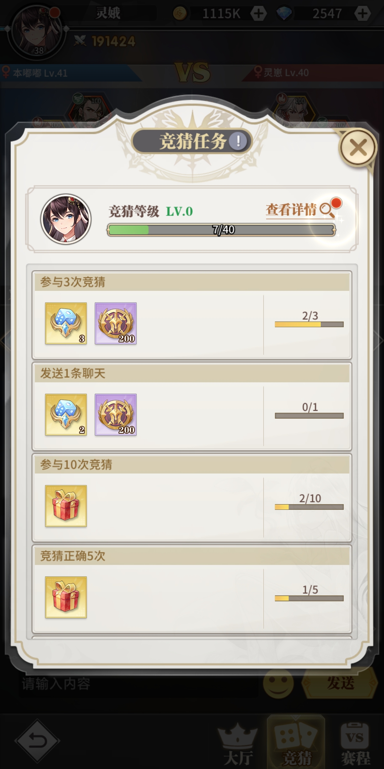Screen dimensions: 384x769
Task: Tap the back arrow button
Action: coord(37,741)
